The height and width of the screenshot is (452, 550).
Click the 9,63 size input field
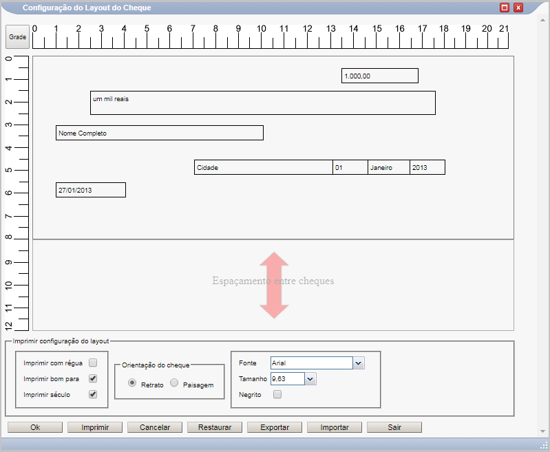[x=288, y=378]
